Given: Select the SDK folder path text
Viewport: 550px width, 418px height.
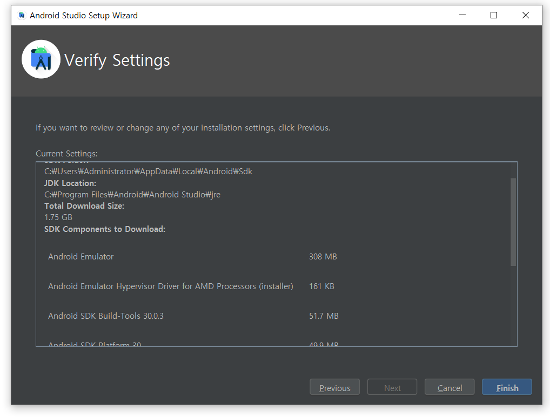Looking at the screenshot, I should point(149,172).
